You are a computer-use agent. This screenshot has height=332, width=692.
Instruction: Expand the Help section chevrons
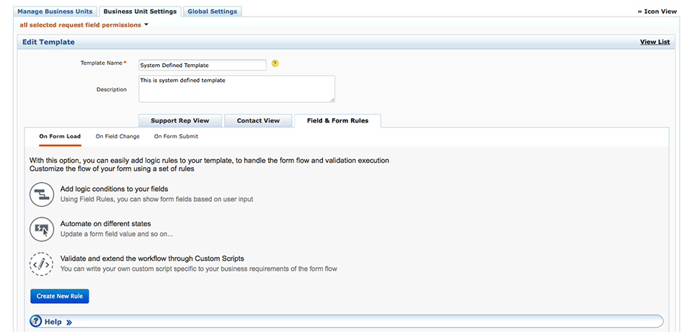point(69,322)
